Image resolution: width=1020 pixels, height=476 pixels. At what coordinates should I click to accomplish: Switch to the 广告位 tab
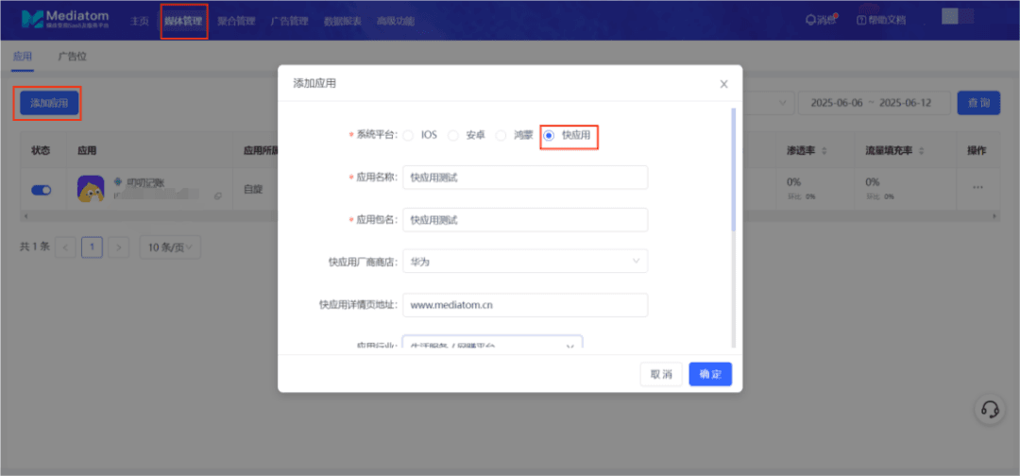[x=73, y=57]
